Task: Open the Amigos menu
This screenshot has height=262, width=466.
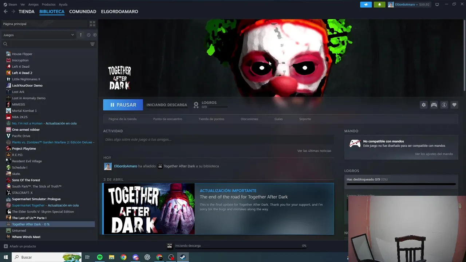Action: click(33, 4)
